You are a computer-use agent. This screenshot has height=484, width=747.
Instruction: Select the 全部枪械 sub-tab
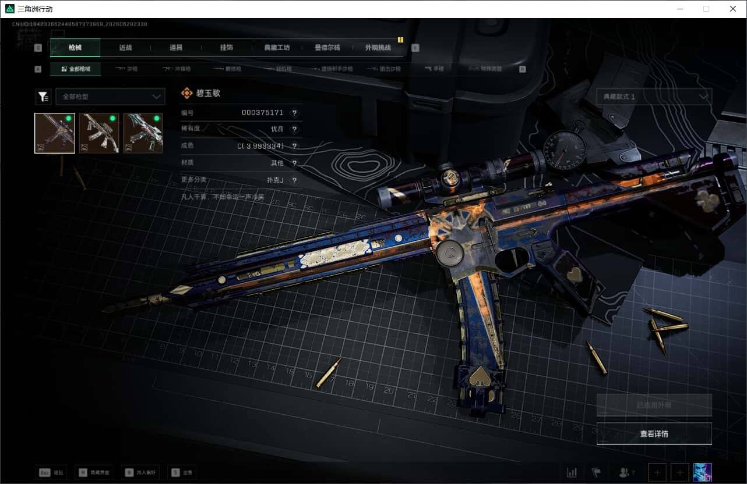click(75, 69)
